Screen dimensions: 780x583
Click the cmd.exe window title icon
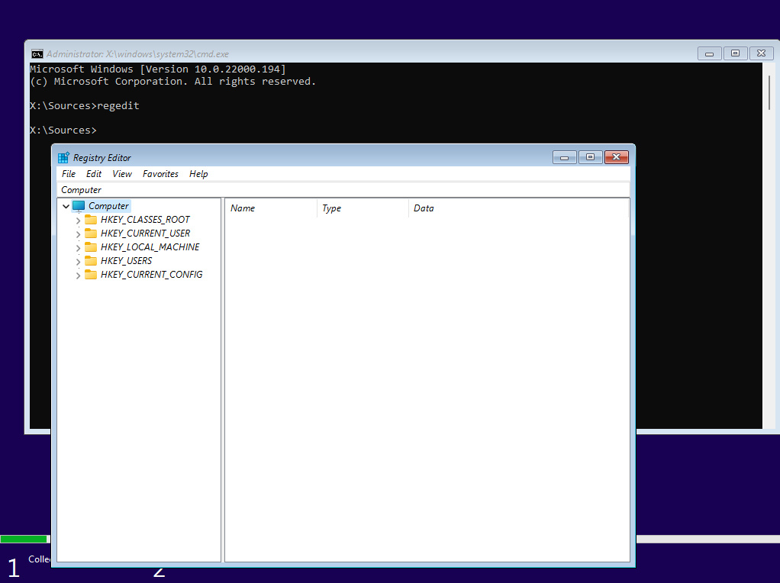point(37,53)
